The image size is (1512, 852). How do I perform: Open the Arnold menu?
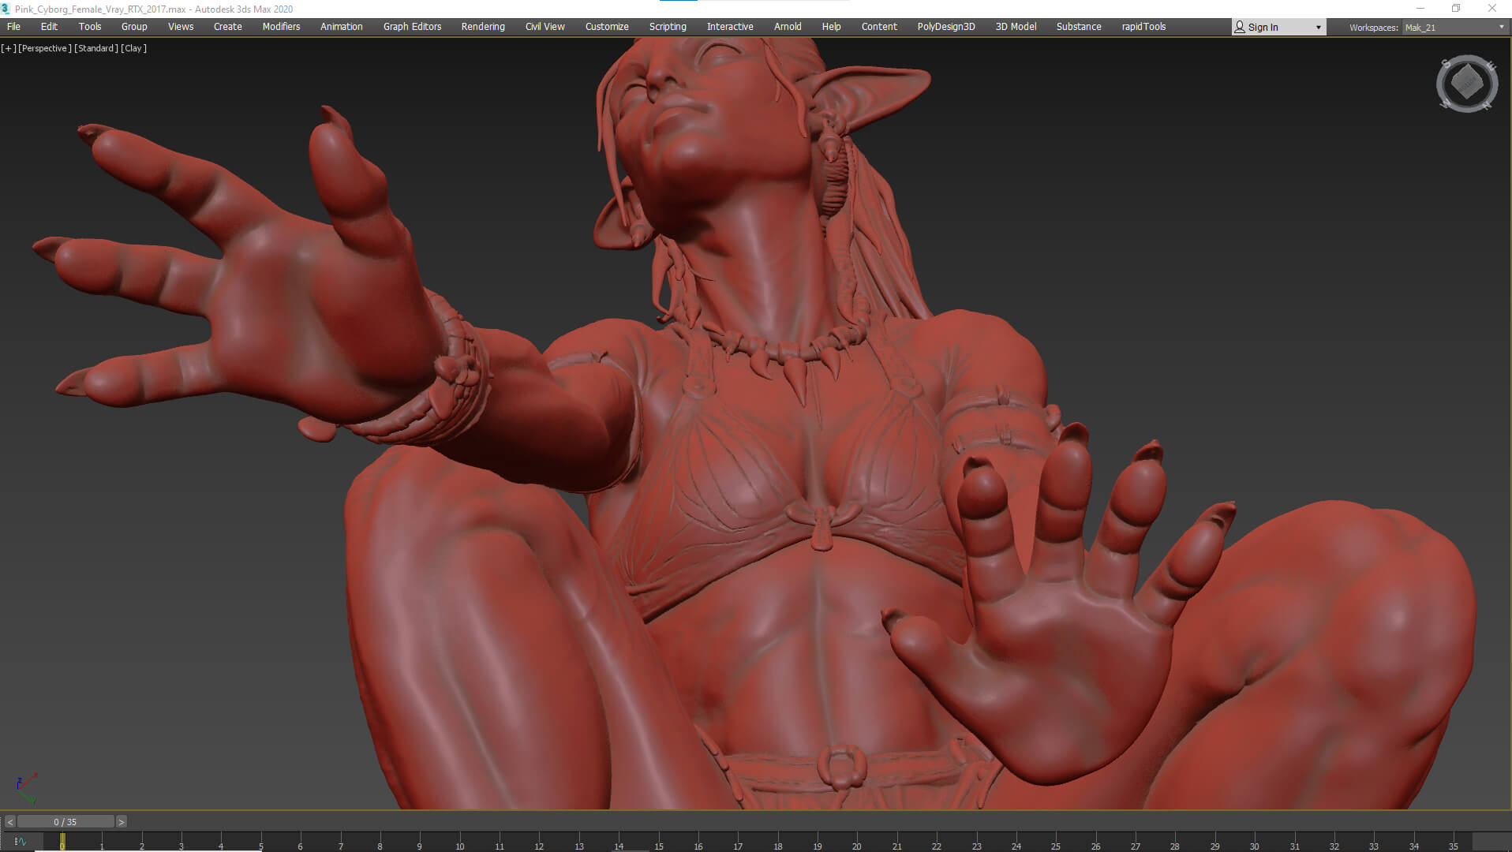(x=788, y=27)
